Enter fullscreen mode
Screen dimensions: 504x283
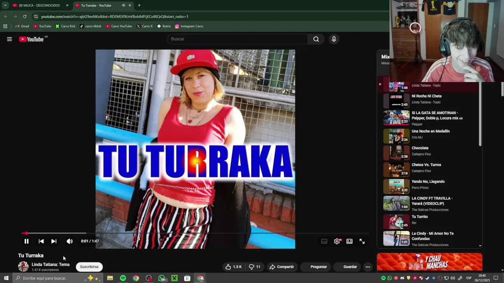(x=362, y=241)
